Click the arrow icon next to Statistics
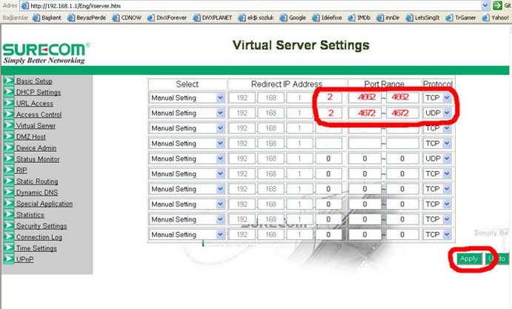512x309 pixels. (x=9, y=214)
